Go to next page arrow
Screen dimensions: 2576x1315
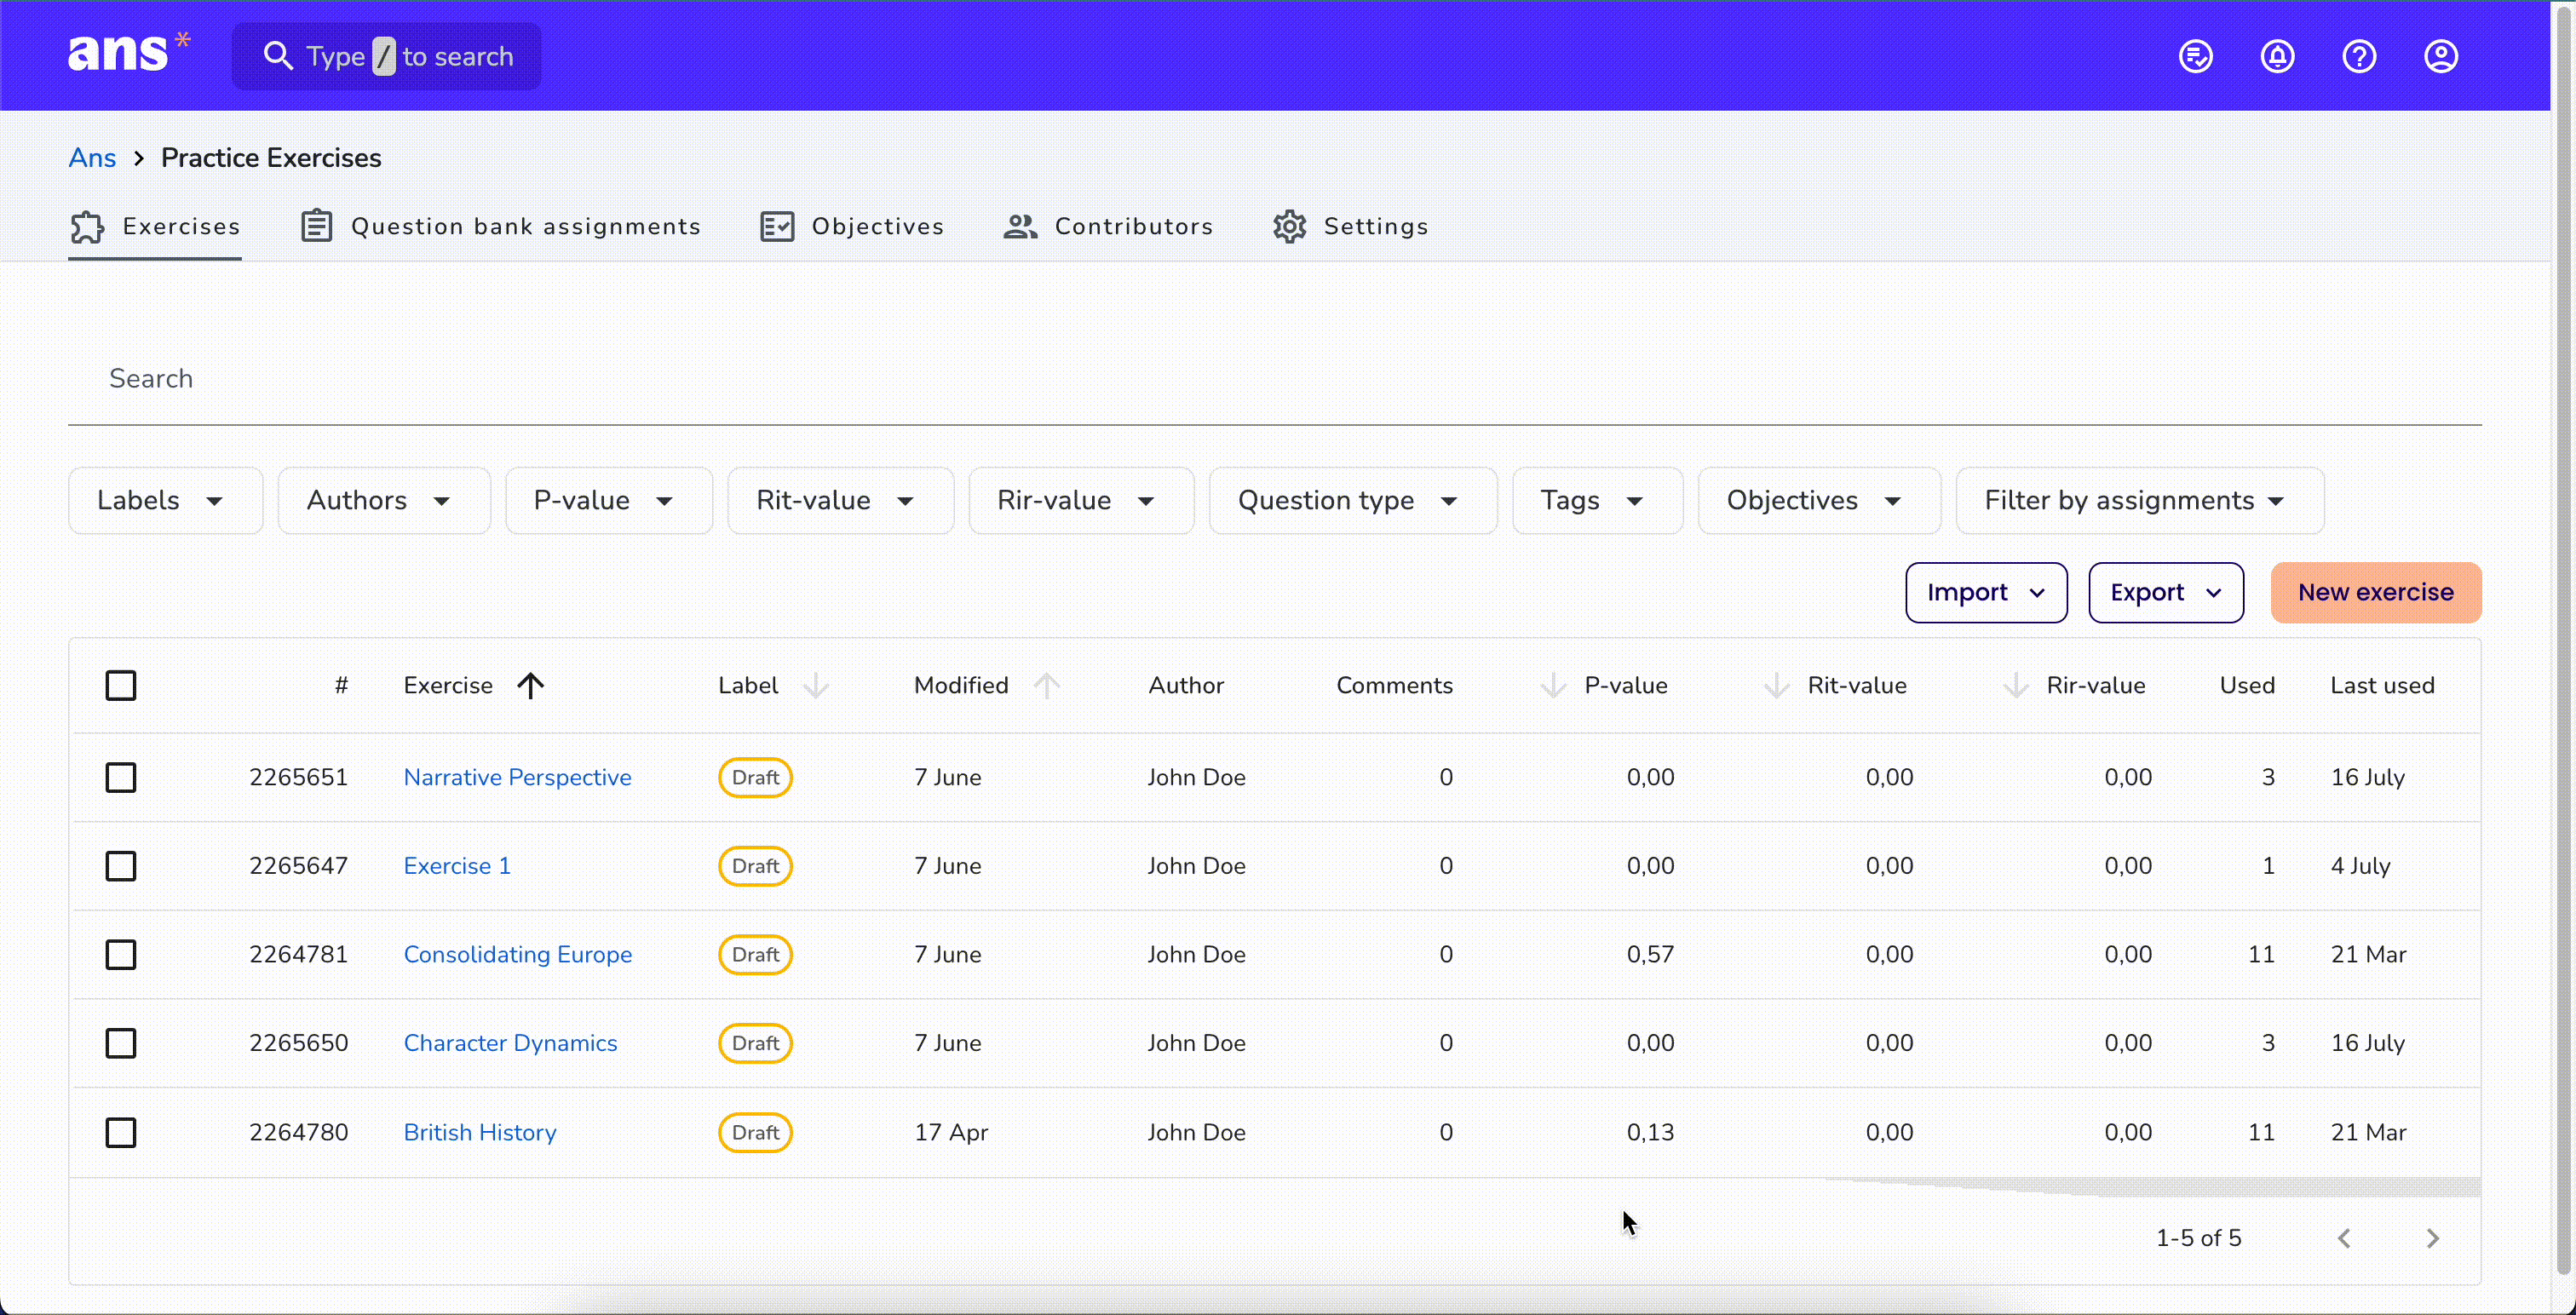(x=2432, y=1238)
